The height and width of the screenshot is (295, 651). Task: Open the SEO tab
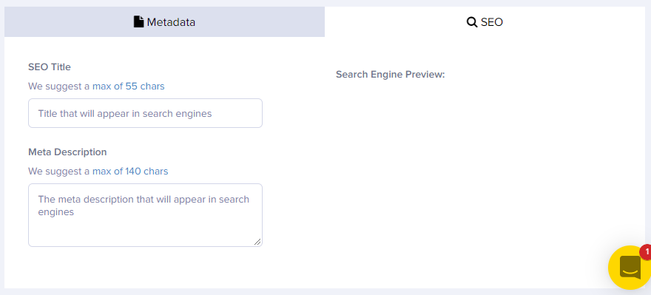pos(485,21)
